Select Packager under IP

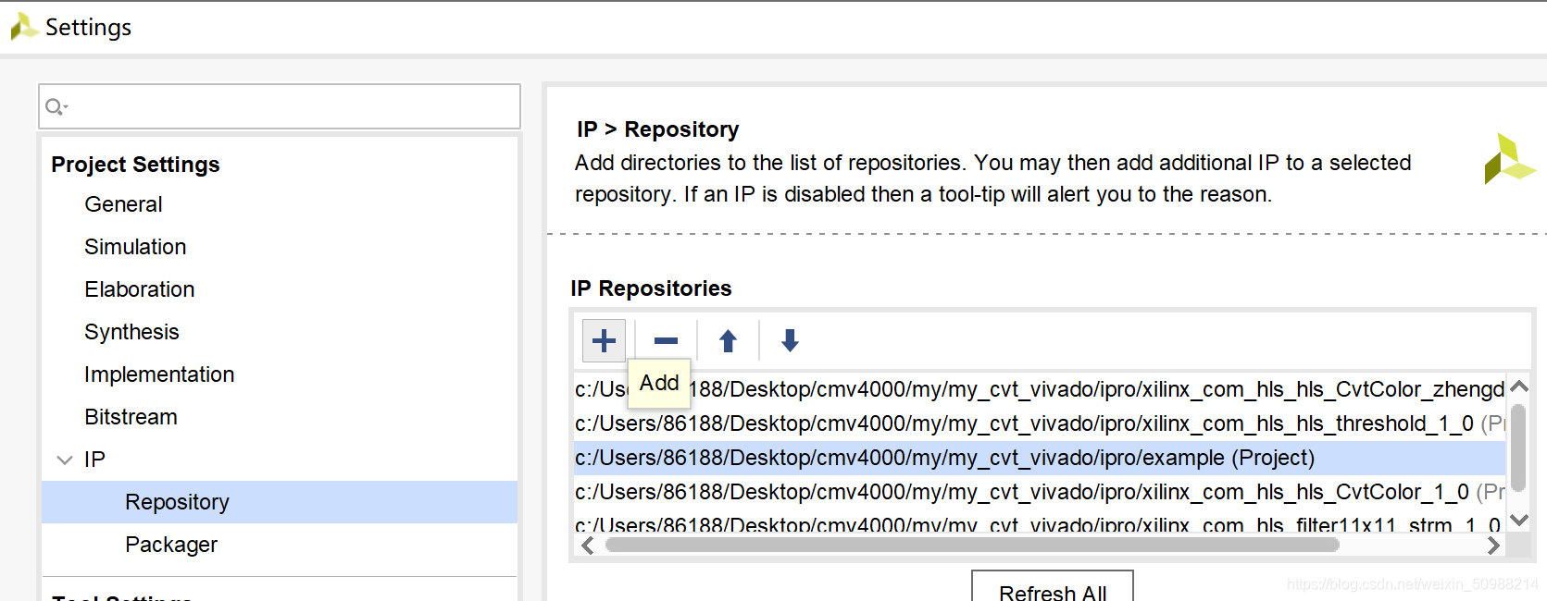click(171, 545)
